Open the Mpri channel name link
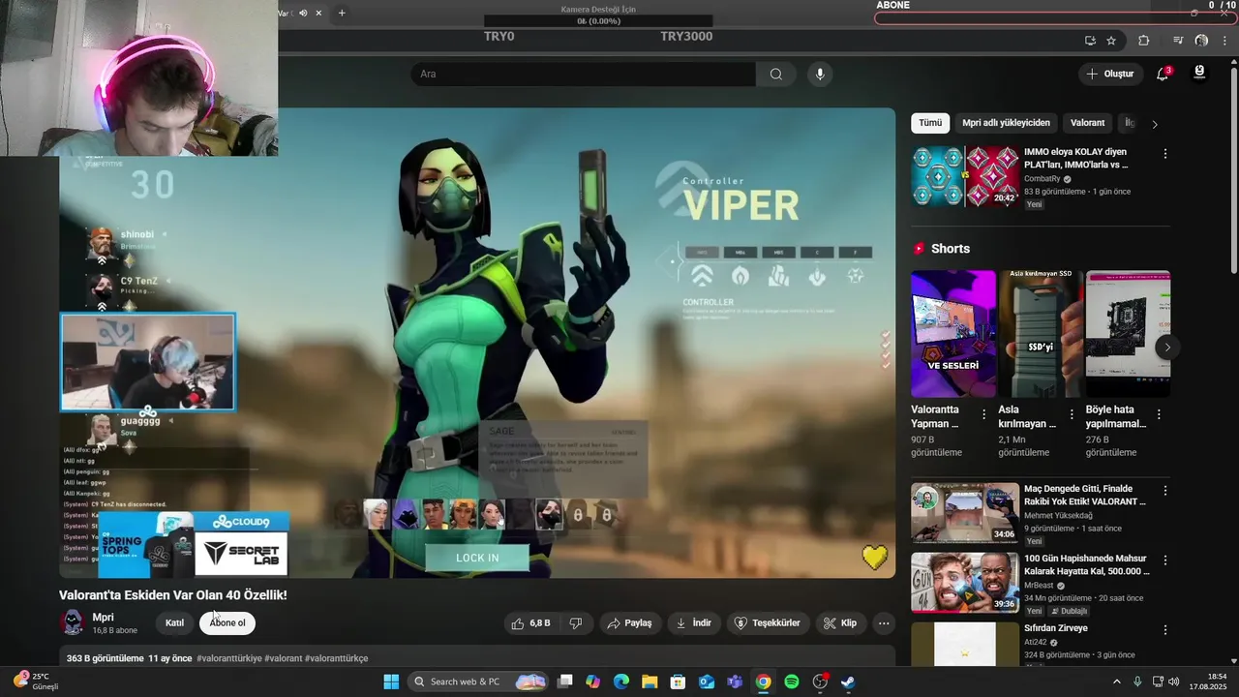 (103, 617)
